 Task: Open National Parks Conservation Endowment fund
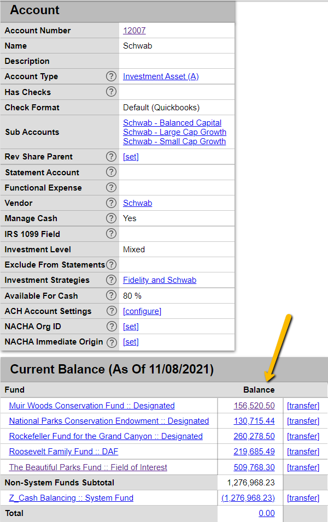click(x=109, y=421)
